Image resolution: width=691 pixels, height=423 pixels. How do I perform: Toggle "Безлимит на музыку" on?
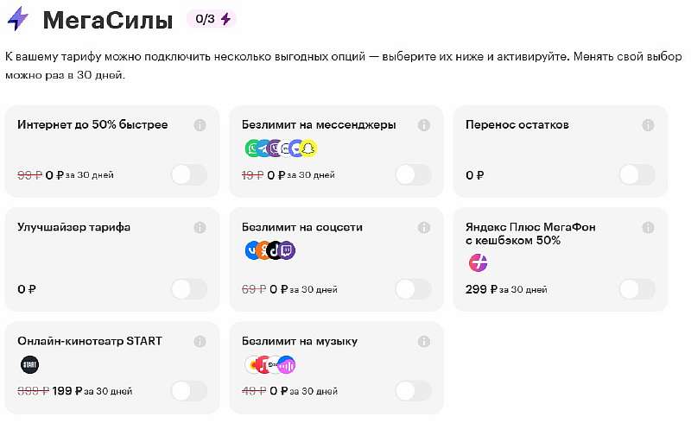(412, 391)
